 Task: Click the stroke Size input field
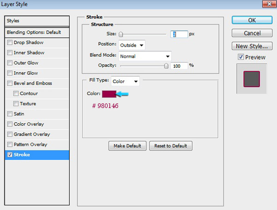(x=179, y=34)
